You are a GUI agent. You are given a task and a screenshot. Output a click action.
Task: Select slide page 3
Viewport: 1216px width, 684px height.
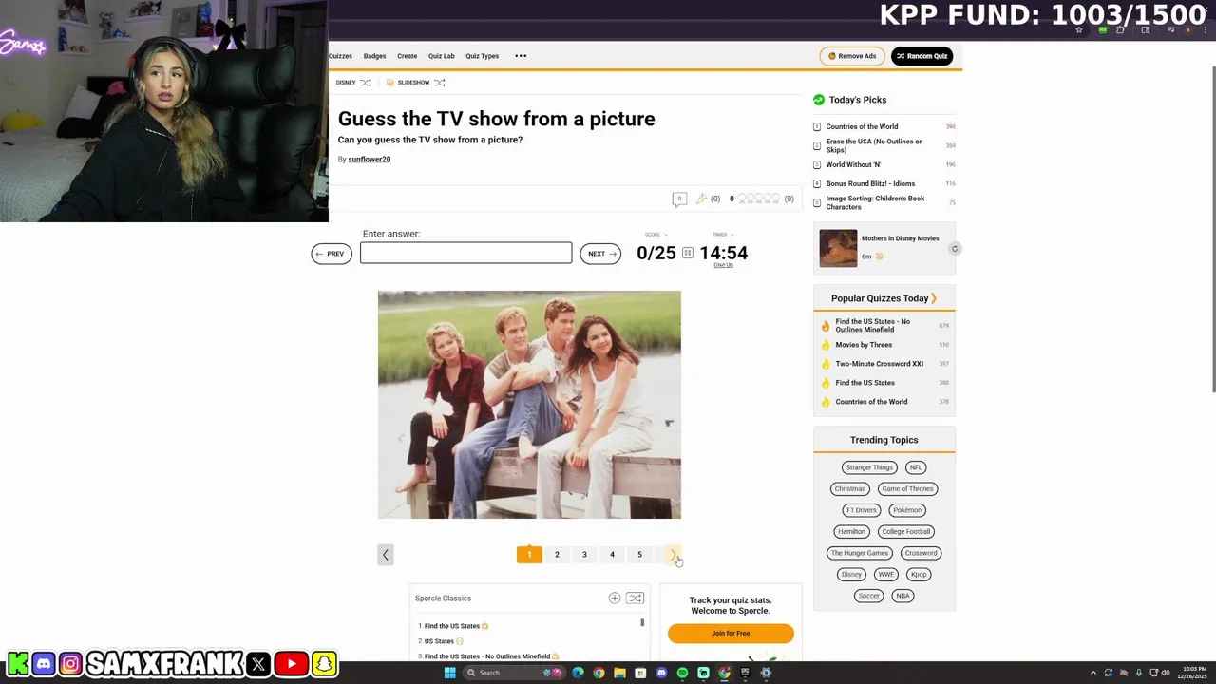coord(584,555)
